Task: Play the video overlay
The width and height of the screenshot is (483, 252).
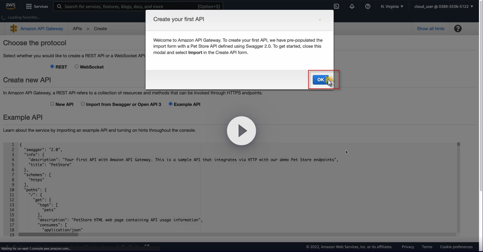Action: (241, 131)
